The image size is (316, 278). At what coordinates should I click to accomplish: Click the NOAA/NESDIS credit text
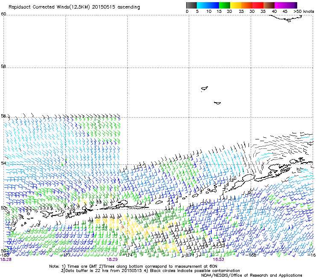point(252,275)
